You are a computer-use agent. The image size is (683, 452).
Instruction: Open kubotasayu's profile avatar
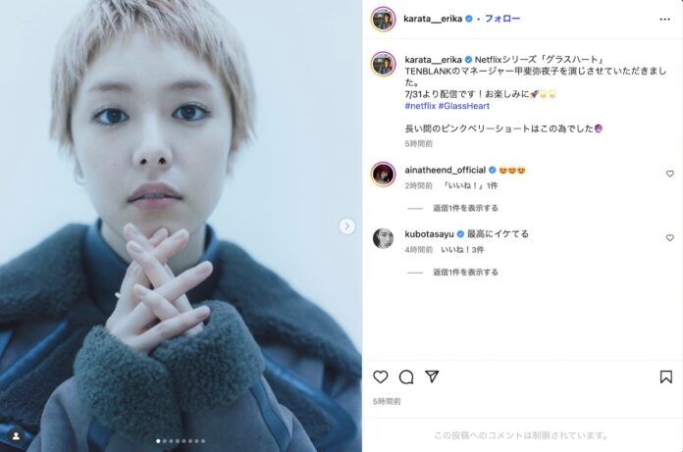pyautogui.click(x=383, y=238)
